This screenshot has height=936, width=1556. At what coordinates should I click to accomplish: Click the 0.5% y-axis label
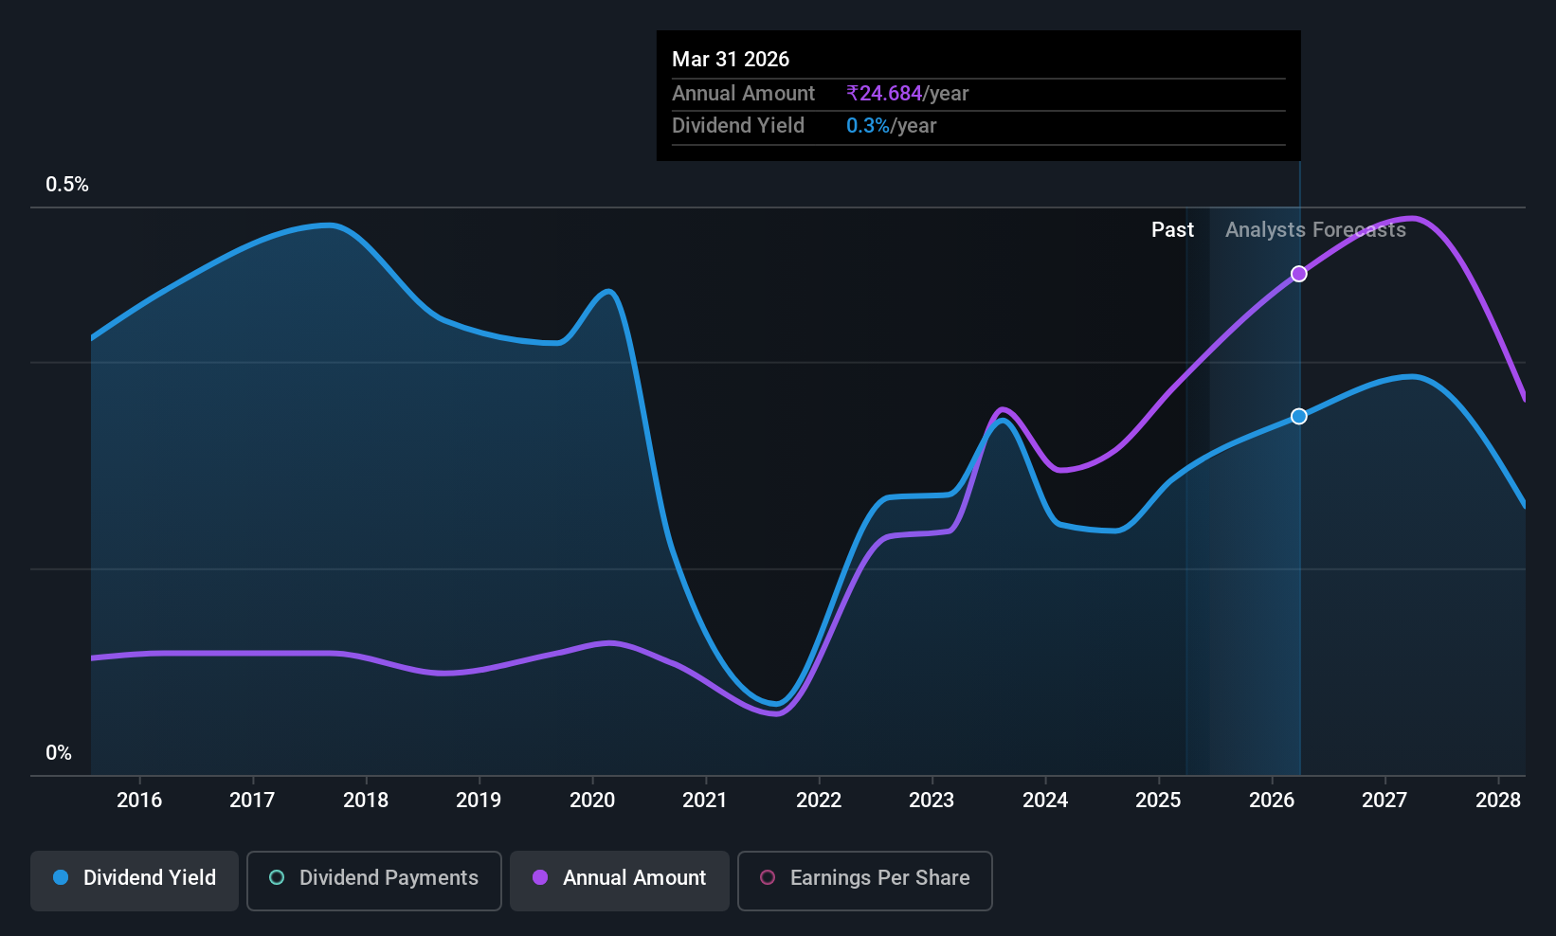click(x=67, y=185)
